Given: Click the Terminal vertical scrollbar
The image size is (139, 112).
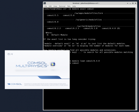Looking at the screenshot, I should point(136,59).
